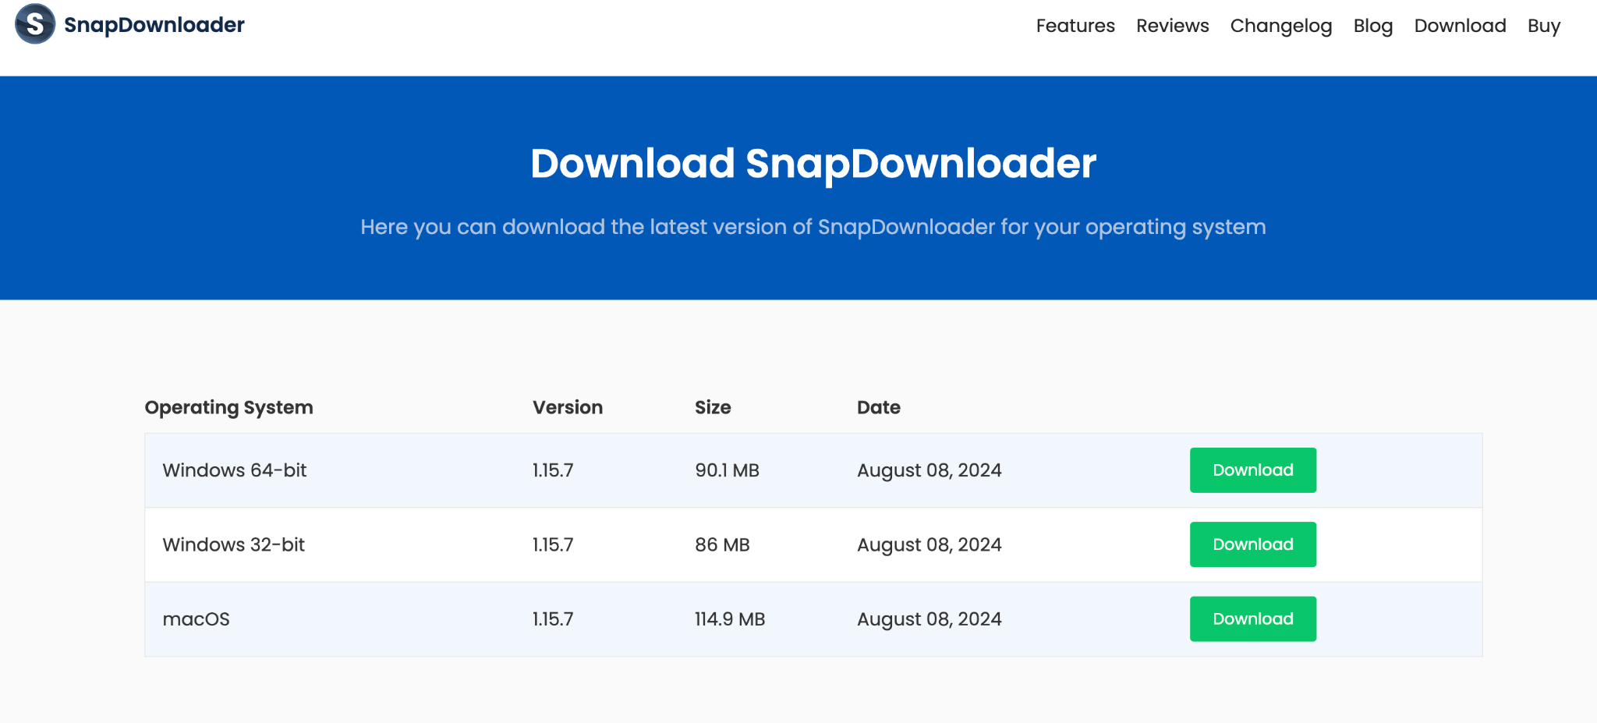Click the latest version subtitle text

813,227
